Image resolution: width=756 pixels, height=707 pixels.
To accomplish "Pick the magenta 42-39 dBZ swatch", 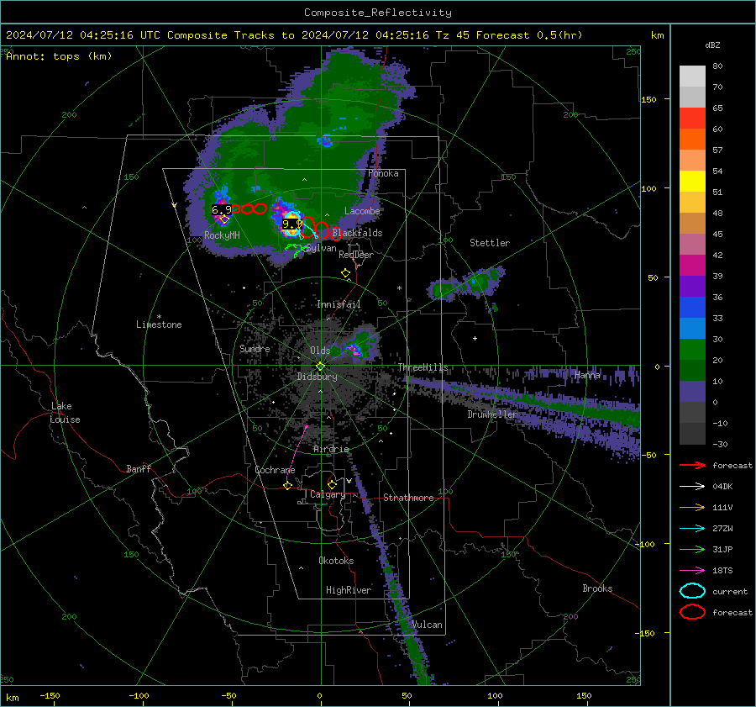I will click(x=692, y=265).
